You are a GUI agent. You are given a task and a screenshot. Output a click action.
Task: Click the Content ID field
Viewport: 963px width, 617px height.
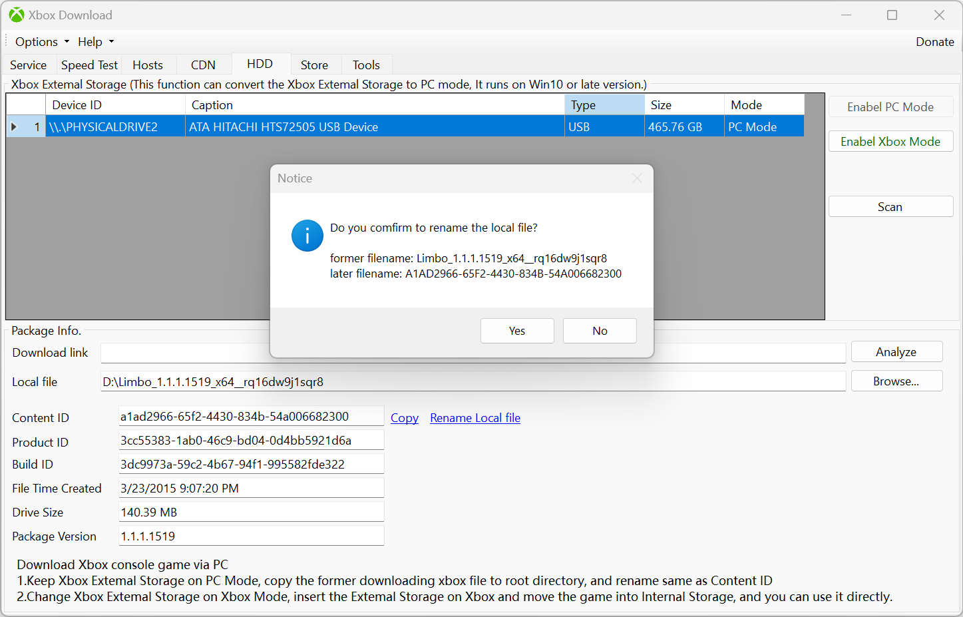coord(251,416)
